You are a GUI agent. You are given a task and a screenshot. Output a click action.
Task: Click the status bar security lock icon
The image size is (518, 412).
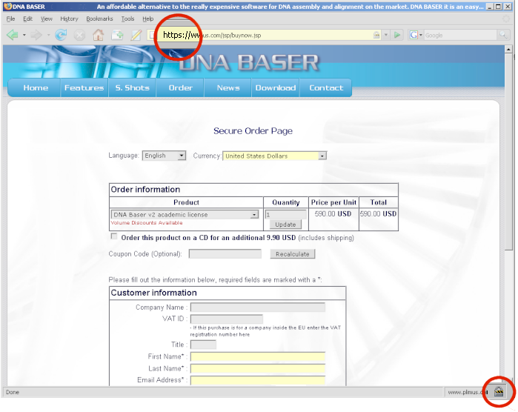[x=499, y=392]
